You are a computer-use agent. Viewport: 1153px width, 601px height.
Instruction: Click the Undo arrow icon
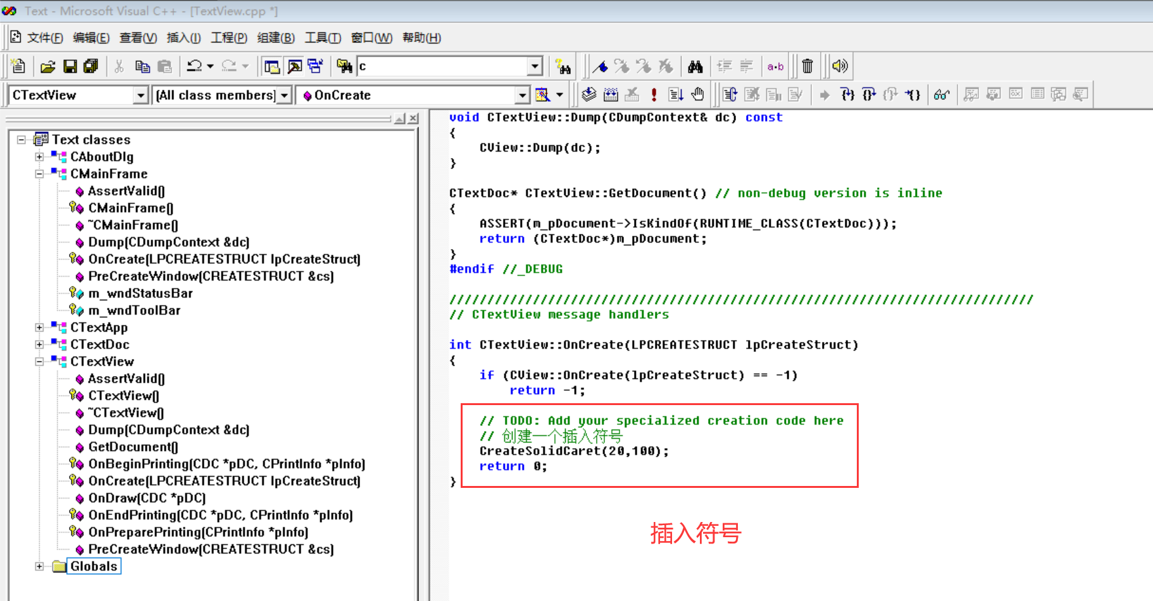194,66
